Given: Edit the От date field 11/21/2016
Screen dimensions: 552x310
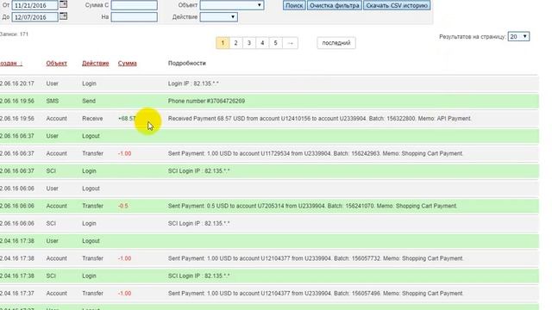Looking at the screenshot, I should 34,5.
